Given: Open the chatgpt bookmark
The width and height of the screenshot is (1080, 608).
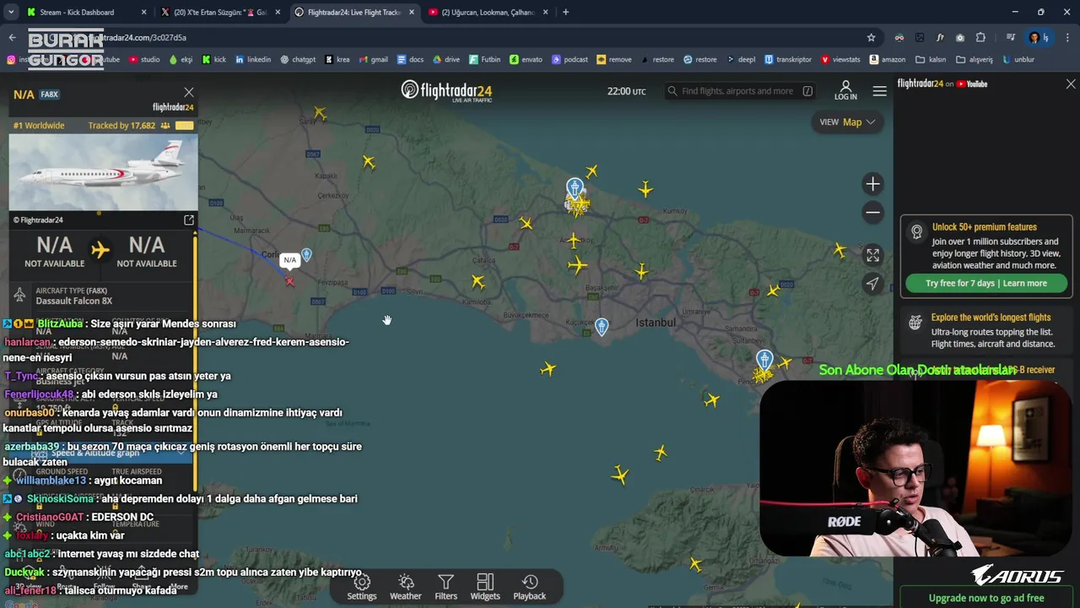Looking at the screenshot, I should click(x=298, y=59).
